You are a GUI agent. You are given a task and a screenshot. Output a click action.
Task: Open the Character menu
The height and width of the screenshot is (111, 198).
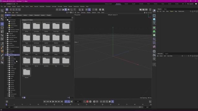coord(48,6)
